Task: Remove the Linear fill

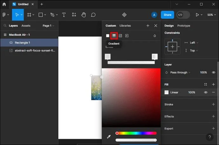Action: point(213,92)
